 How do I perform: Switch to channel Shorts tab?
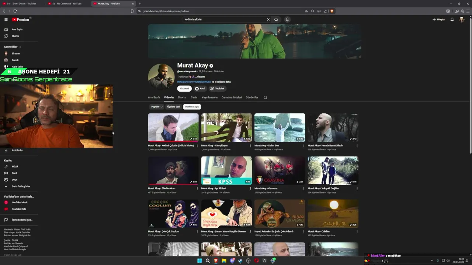pyautogui.click(x=182, y=98)
